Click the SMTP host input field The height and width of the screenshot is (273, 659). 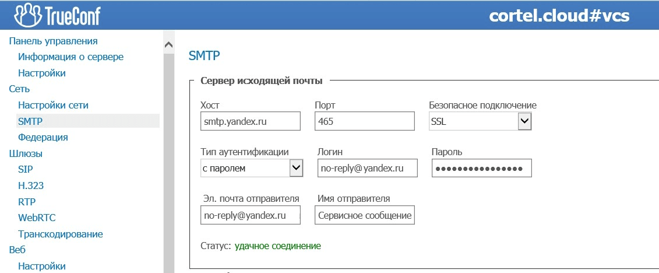[x=249, y=121]
